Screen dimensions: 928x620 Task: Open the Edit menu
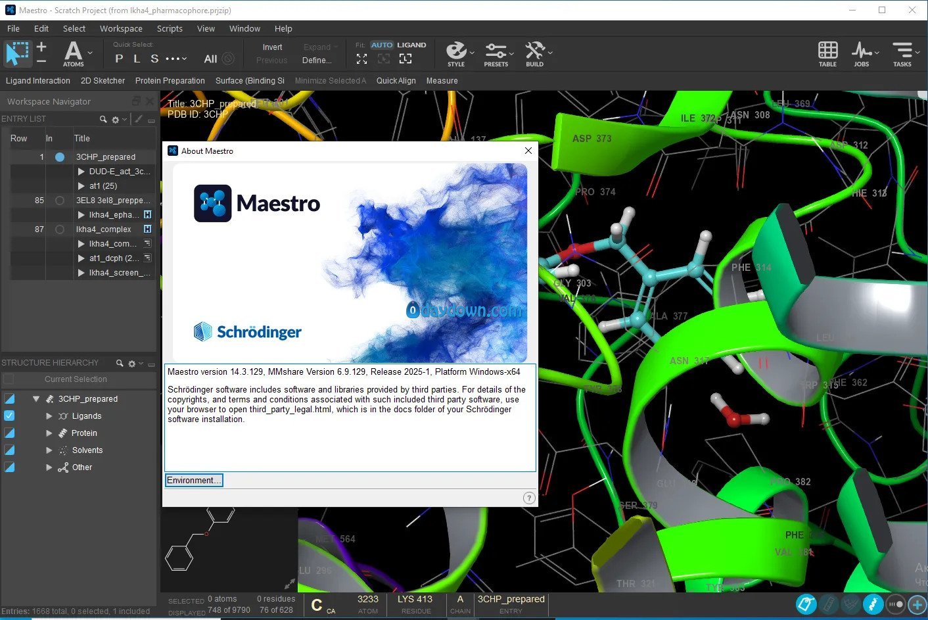41,28
